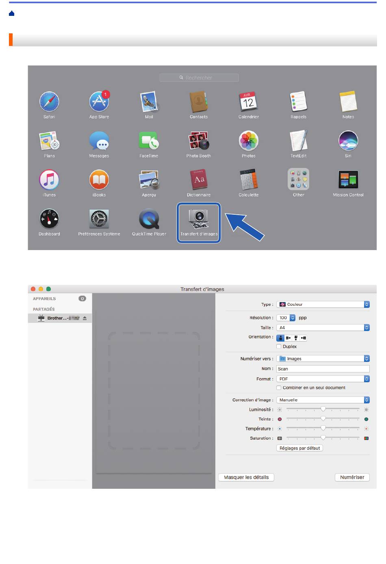Open the Messages app
Image resolution: width=386 pixels, height=564 pixels.
[99, 141]
